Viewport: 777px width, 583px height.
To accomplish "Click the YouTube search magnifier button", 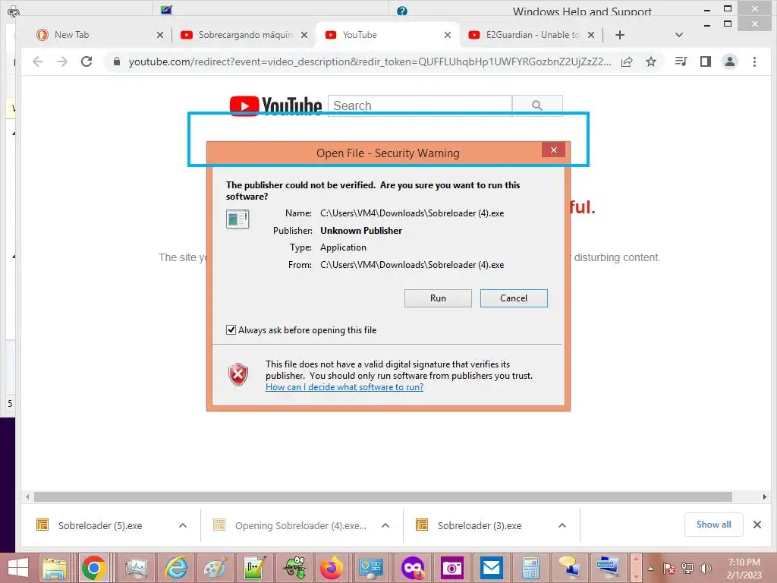I will coord(537,106).
